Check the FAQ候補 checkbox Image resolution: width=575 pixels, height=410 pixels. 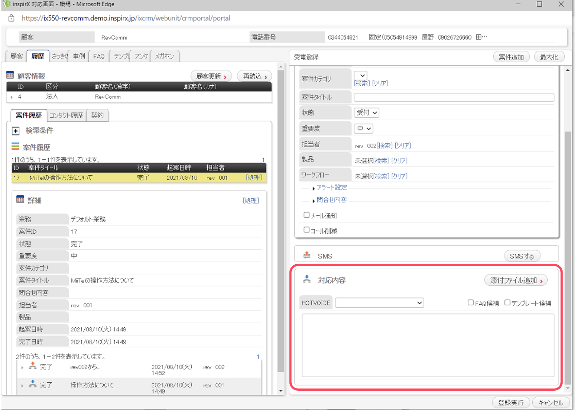pos(471,302)
